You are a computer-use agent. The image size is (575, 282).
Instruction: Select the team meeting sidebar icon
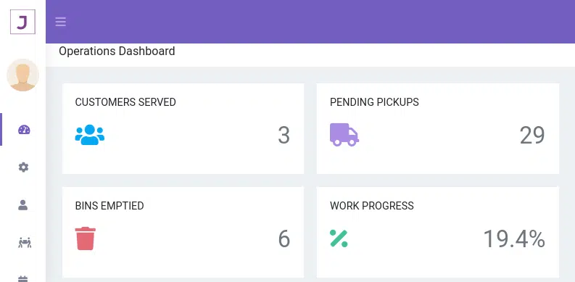[x=25, y=242]
